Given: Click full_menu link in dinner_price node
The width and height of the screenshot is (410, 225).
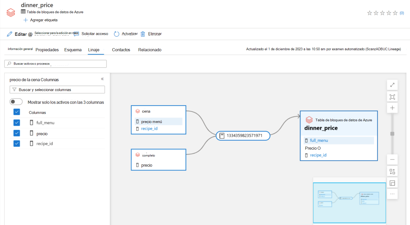Looking at the screenshot, I should coord(319,141).
